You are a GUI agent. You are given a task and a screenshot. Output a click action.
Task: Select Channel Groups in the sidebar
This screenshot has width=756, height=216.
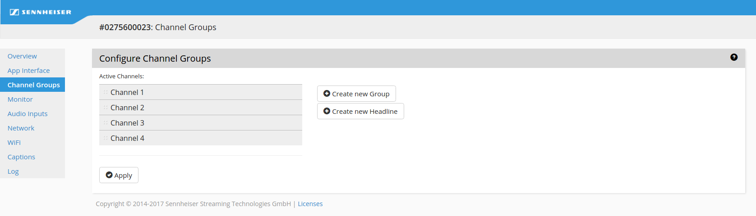pyautogui.click(x=33, y=85)
